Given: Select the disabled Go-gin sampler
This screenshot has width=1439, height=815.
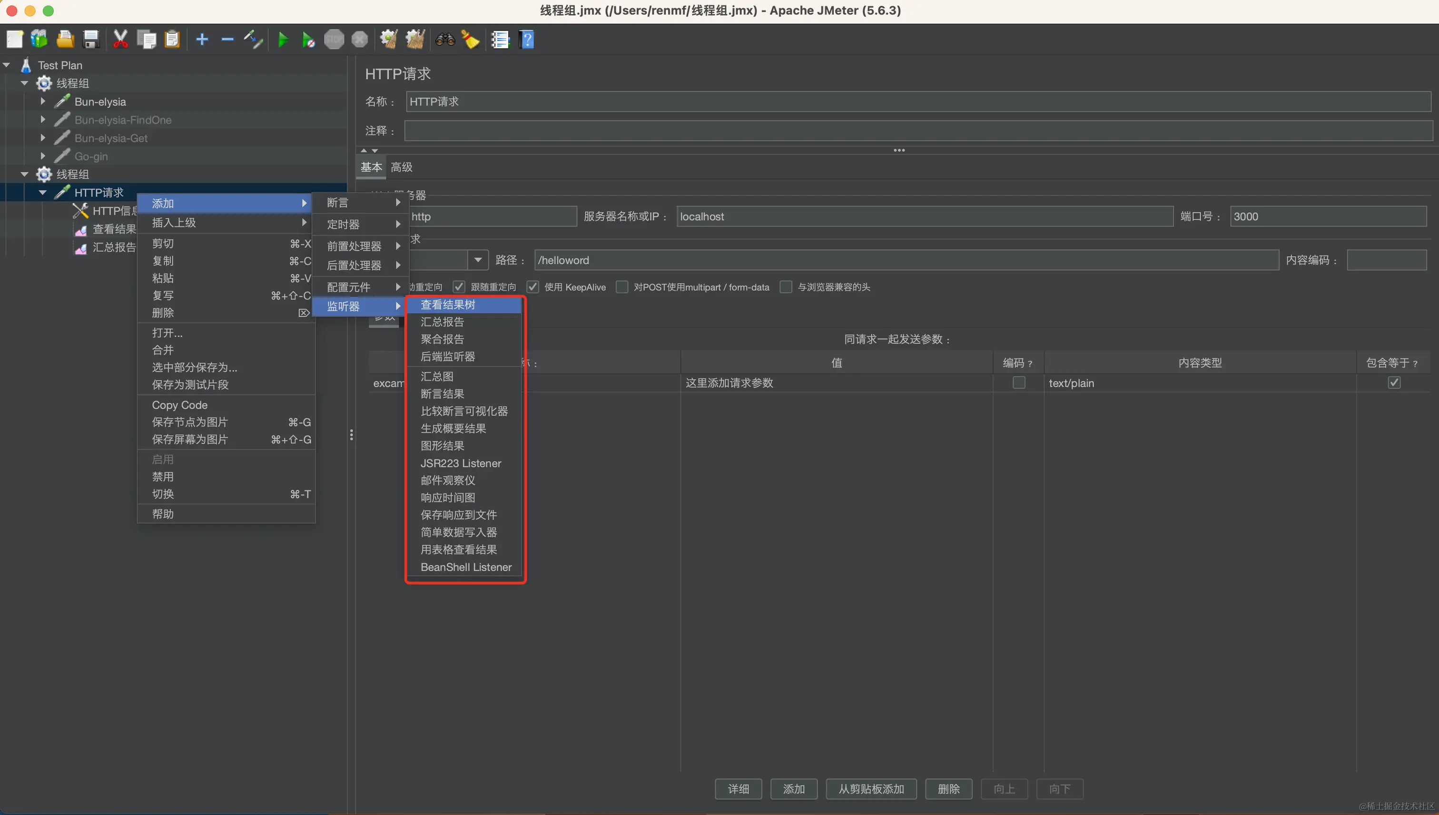Looking at the screenshot, I should point(91,156).
